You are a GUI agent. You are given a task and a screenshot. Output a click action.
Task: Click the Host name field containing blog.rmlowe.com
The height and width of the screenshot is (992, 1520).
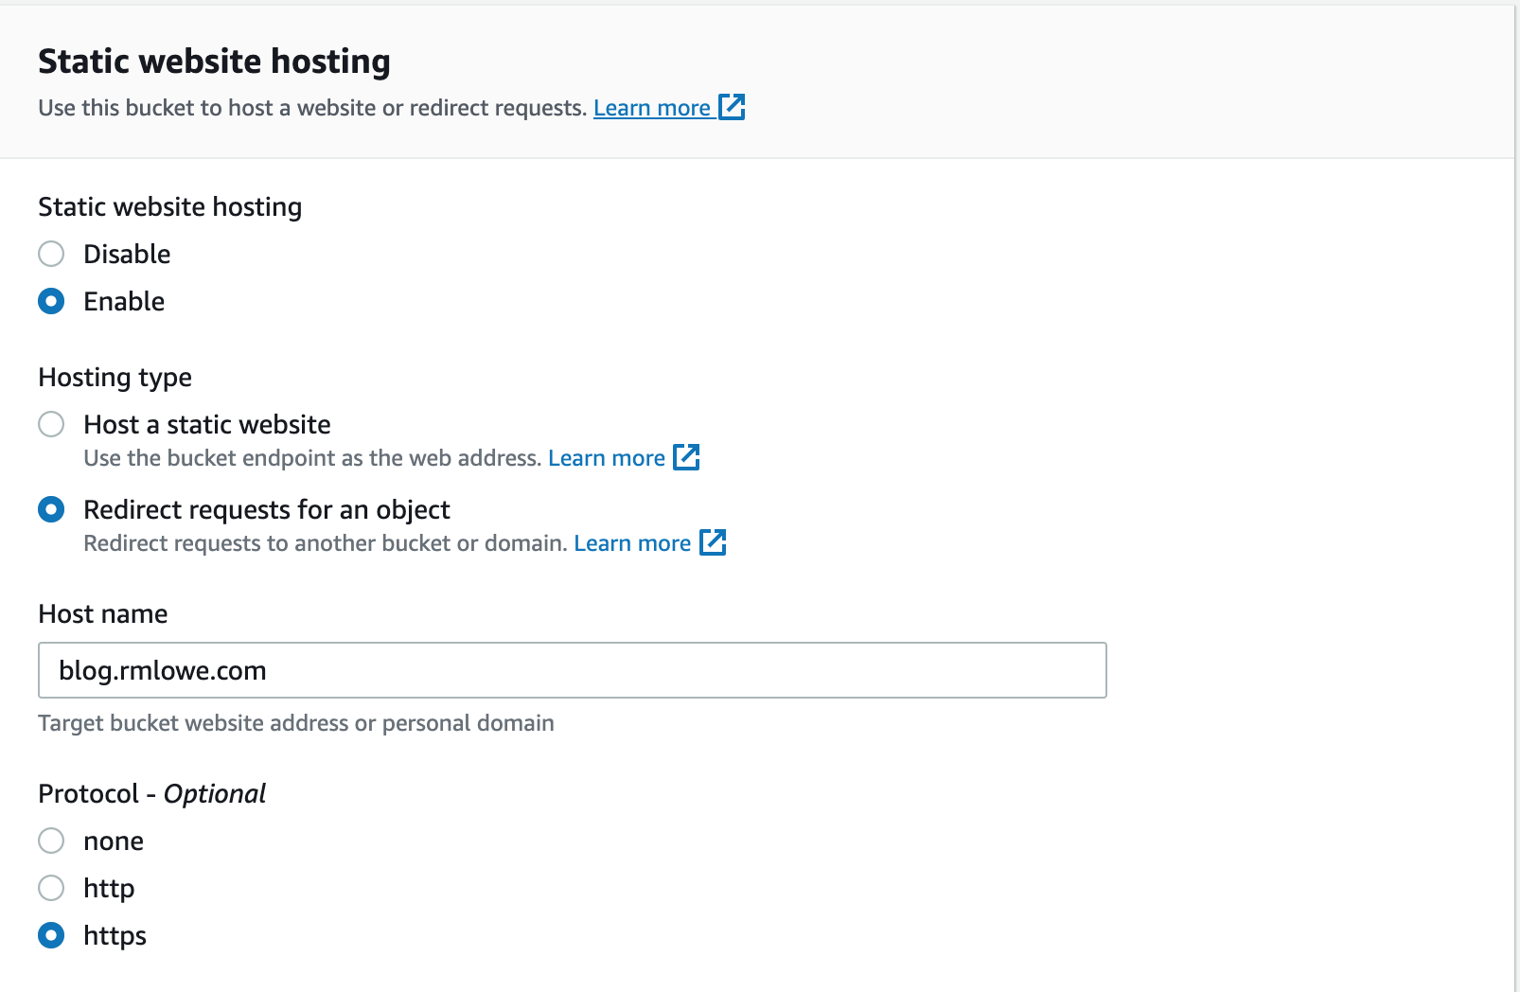pos(572,670)
